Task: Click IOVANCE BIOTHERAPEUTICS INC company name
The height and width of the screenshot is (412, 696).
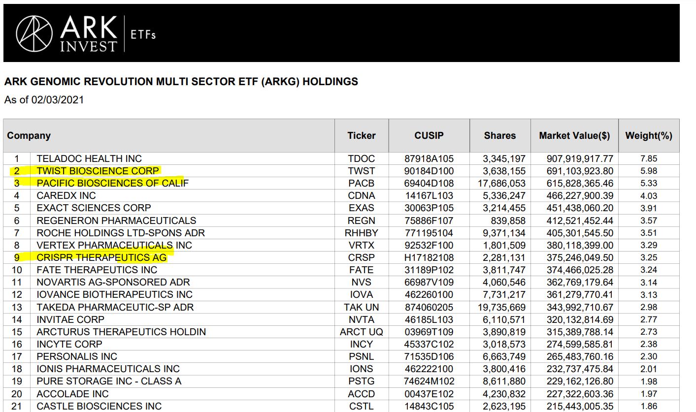Action: coord(115,295)
